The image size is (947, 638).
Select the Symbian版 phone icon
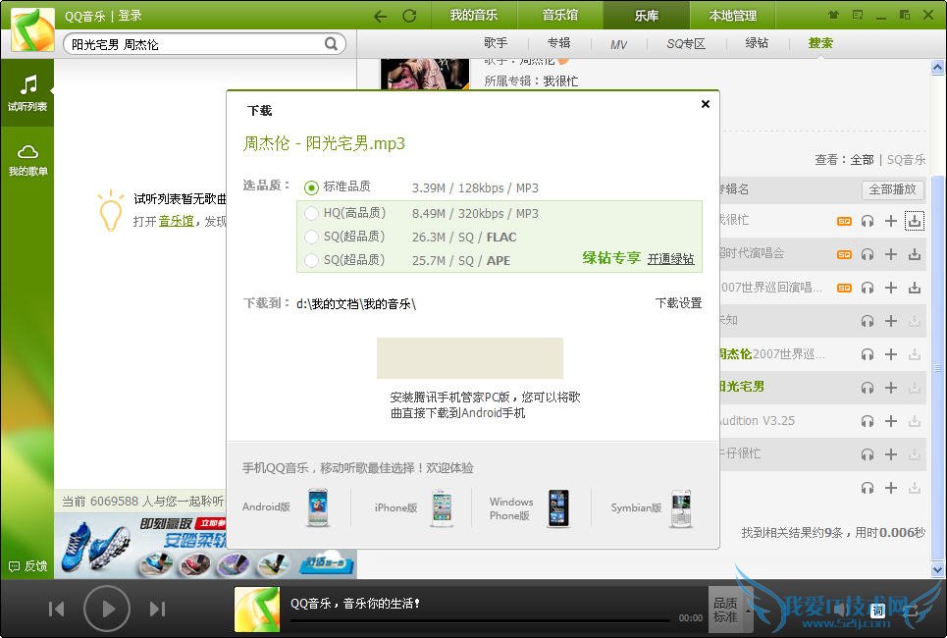[681, 508]
